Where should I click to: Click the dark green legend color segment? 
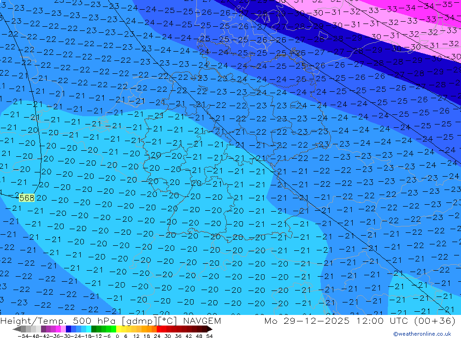[x=94, y=329]
